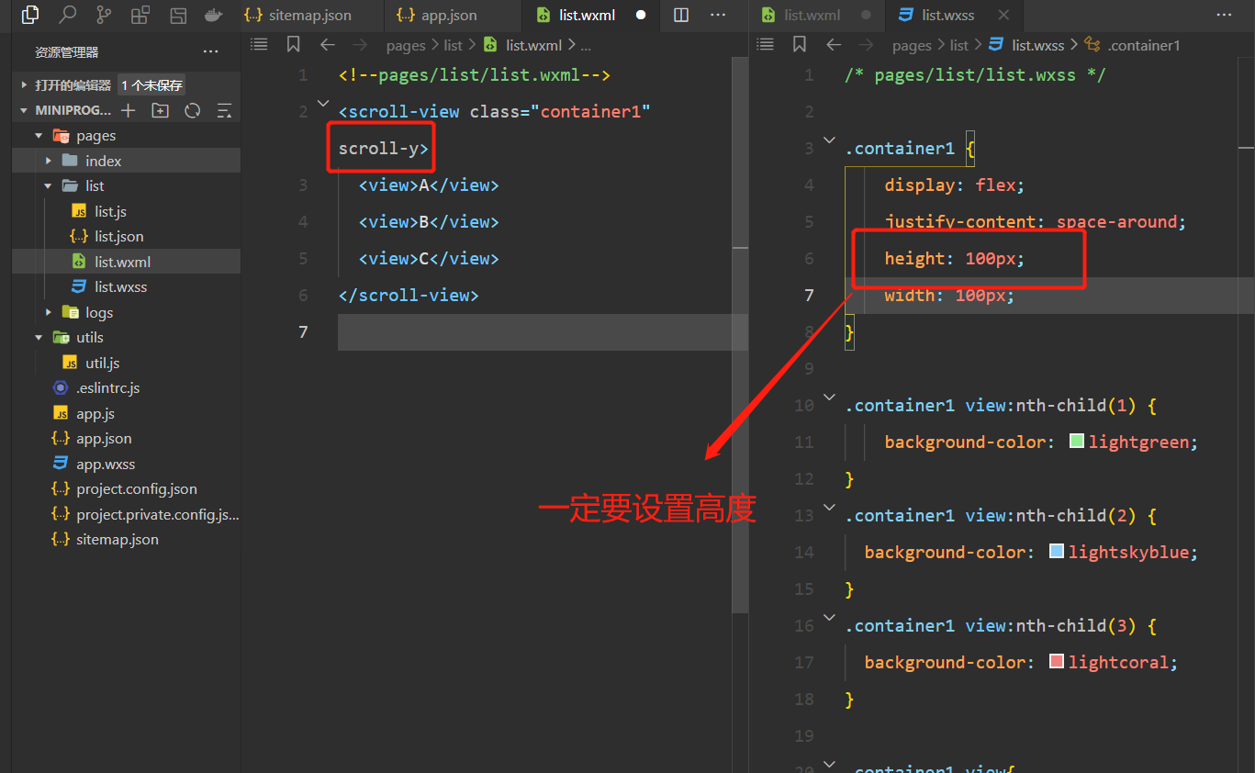Collapse all folders in explorer
Image resolution: width=1255 pixels, height=773 pixels.
click(x=224, y=110)
